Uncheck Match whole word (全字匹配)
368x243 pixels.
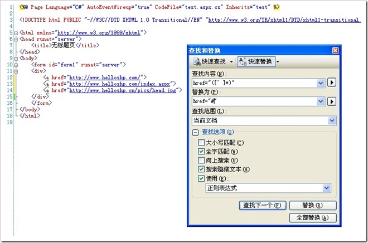tap(201, 151)
